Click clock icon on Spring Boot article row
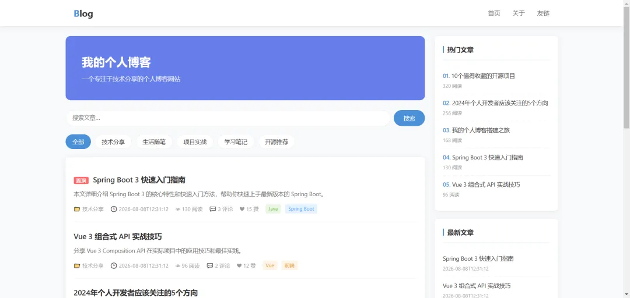 tap(114, 209)
